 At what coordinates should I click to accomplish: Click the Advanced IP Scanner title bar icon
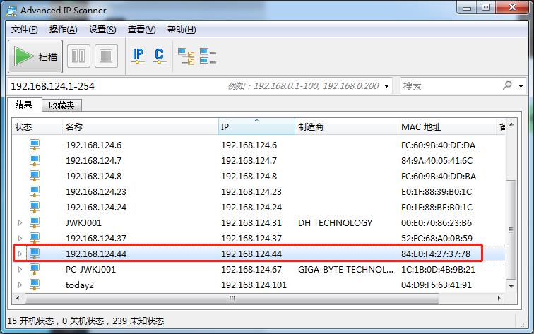pos(11,11)
